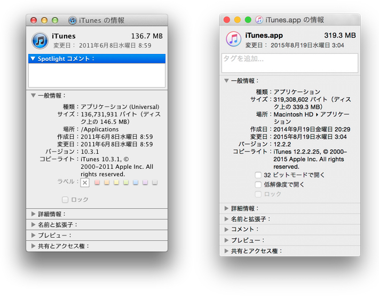This screenshot has height=298, width=379.
Task: Click the blue iTunes 10 app icon
Action: click(x=40, y=41)
